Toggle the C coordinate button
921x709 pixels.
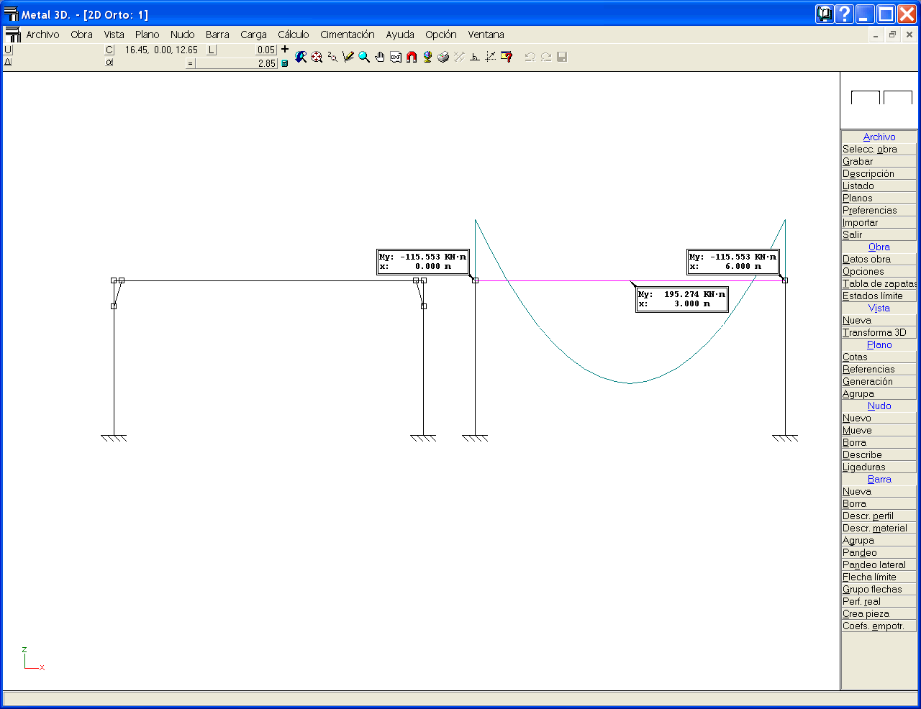coord(109,50)
